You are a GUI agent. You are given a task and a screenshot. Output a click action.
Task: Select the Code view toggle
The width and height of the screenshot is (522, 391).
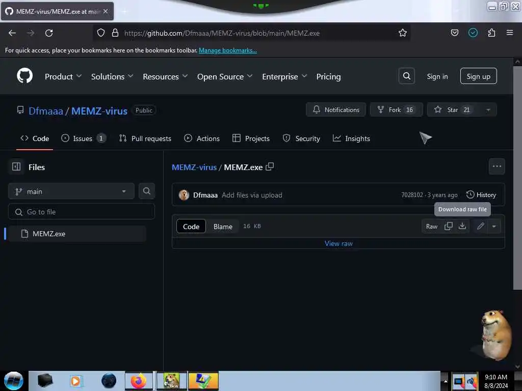(191, 227)
